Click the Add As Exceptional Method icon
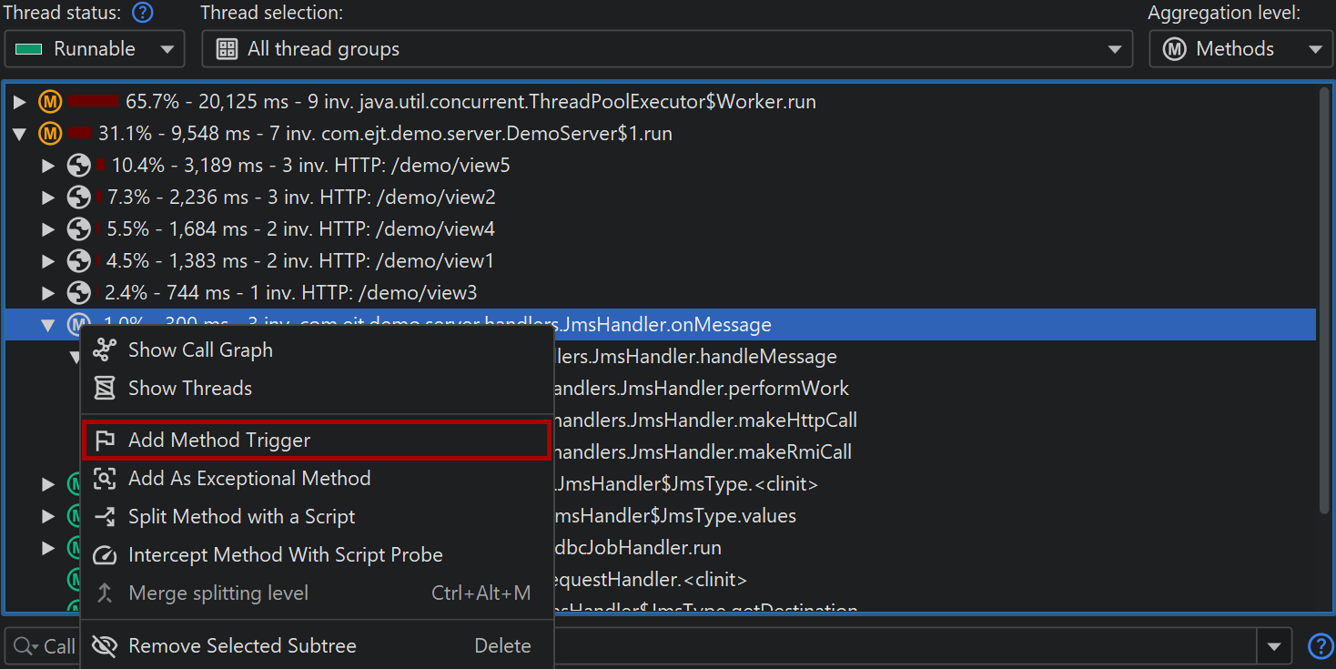1336x669 pixels. (x=106, y=479)
